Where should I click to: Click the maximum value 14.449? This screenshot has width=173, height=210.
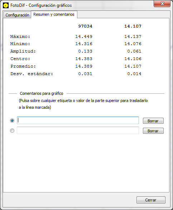pos(84,36)
